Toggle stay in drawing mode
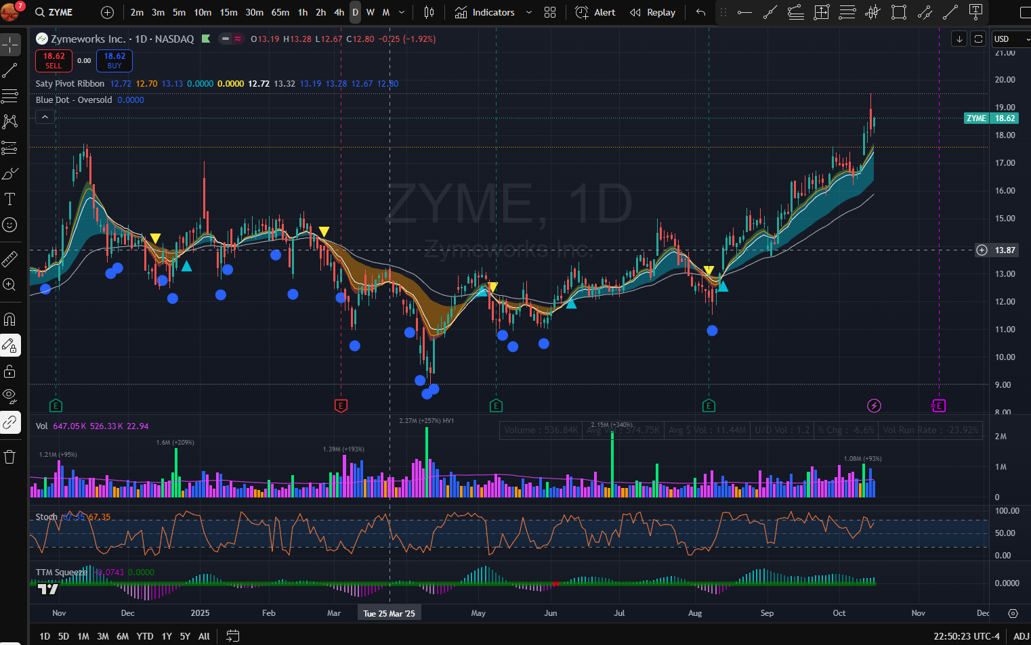This screenshot has height=645, width=1031. coord(10,345)
